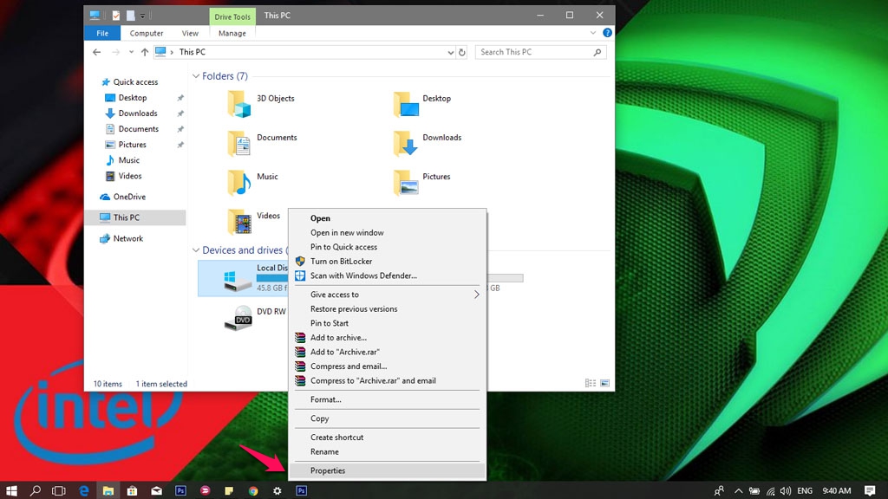Open the Music folder in main pane
888x499 pixels.
[239, 182]
